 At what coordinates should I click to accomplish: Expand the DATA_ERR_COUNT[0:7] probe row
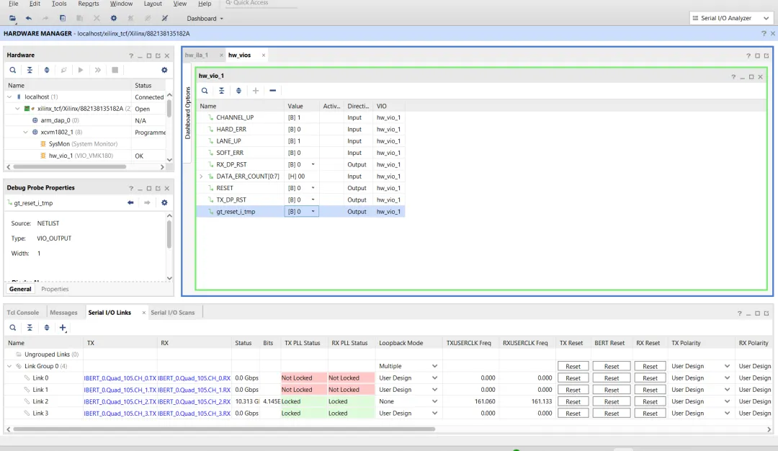[x=202, y=177]
